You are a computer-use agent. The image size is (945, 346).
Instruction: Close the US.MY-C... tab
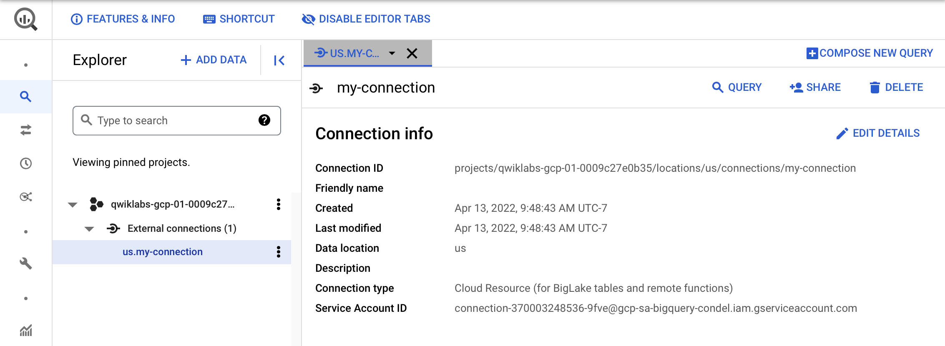[x=412, y=53]
